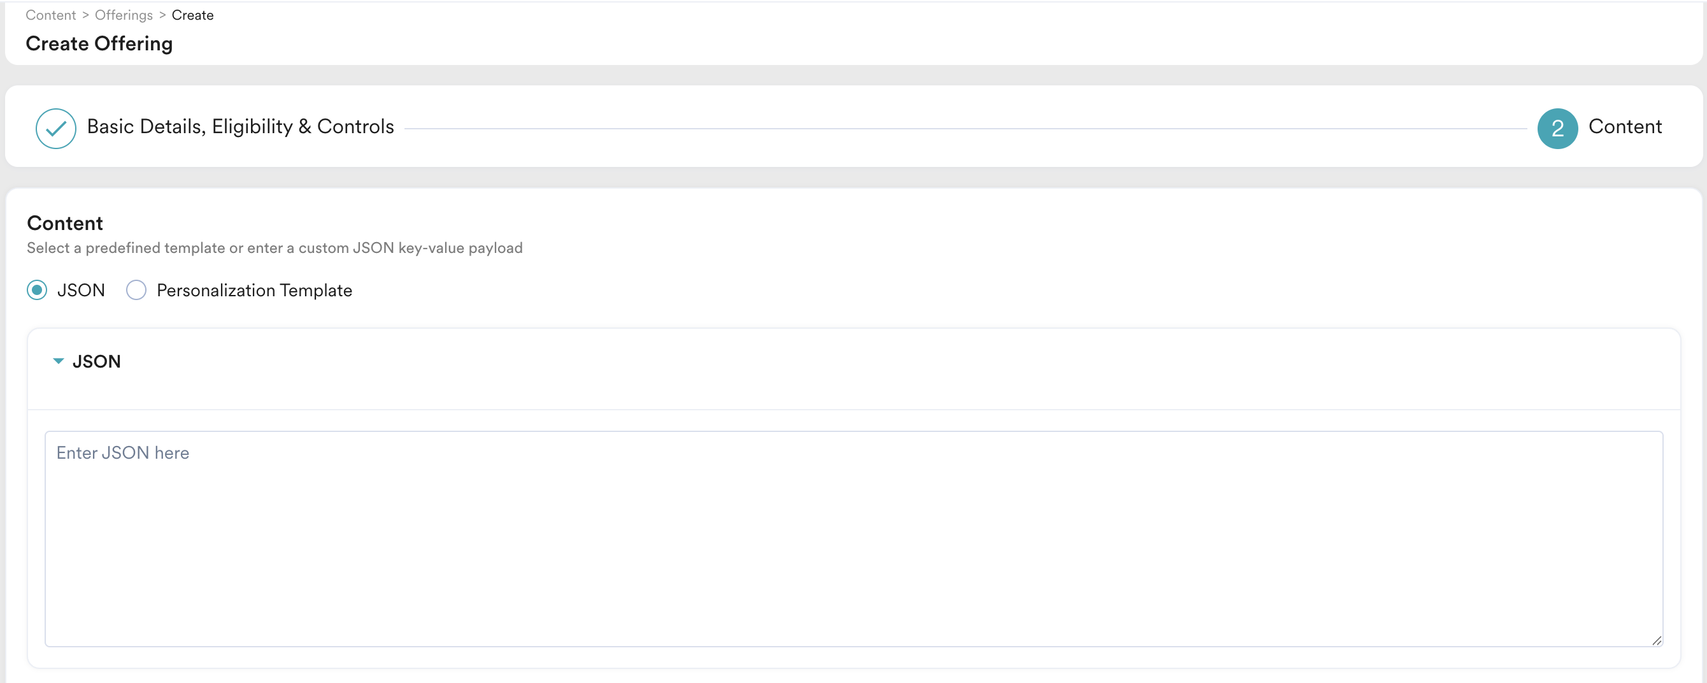Click the Personalization Template option label

(254, 290)
